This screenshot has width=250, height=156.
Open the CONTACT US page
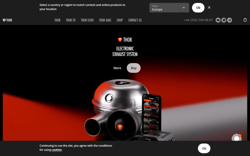click(135, 20)
